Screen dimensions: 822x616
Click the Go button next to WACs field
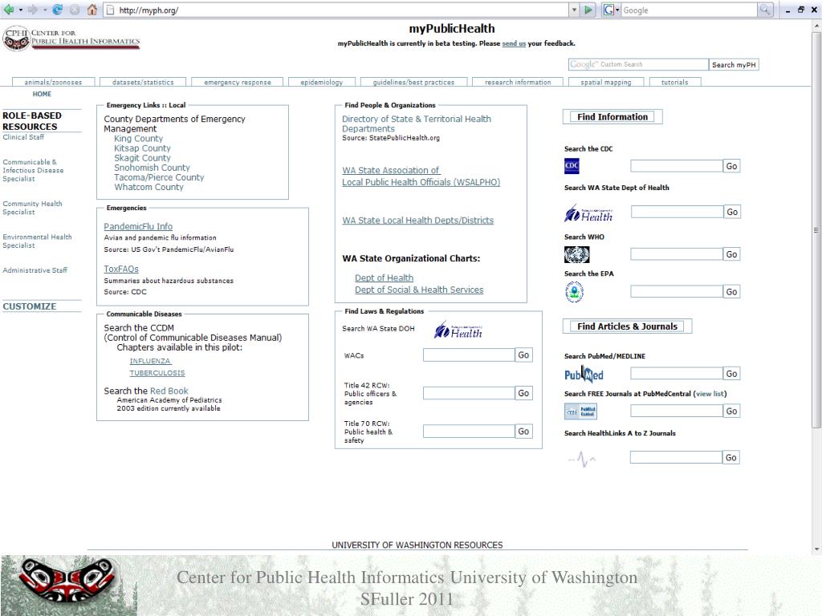pyautogui.click(x=523, y=355)
